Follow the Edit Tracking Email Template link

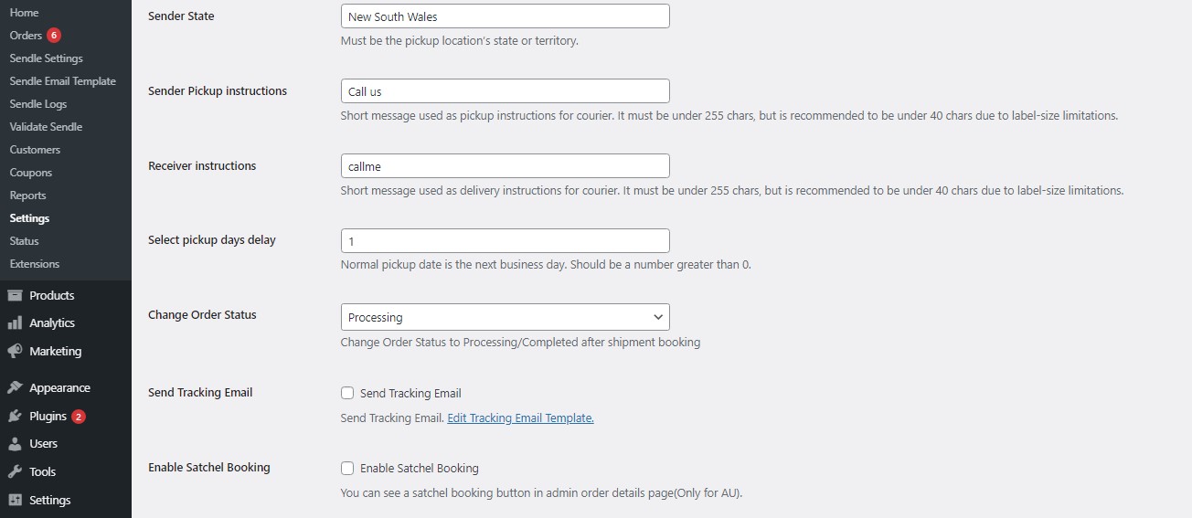point(520,418)
